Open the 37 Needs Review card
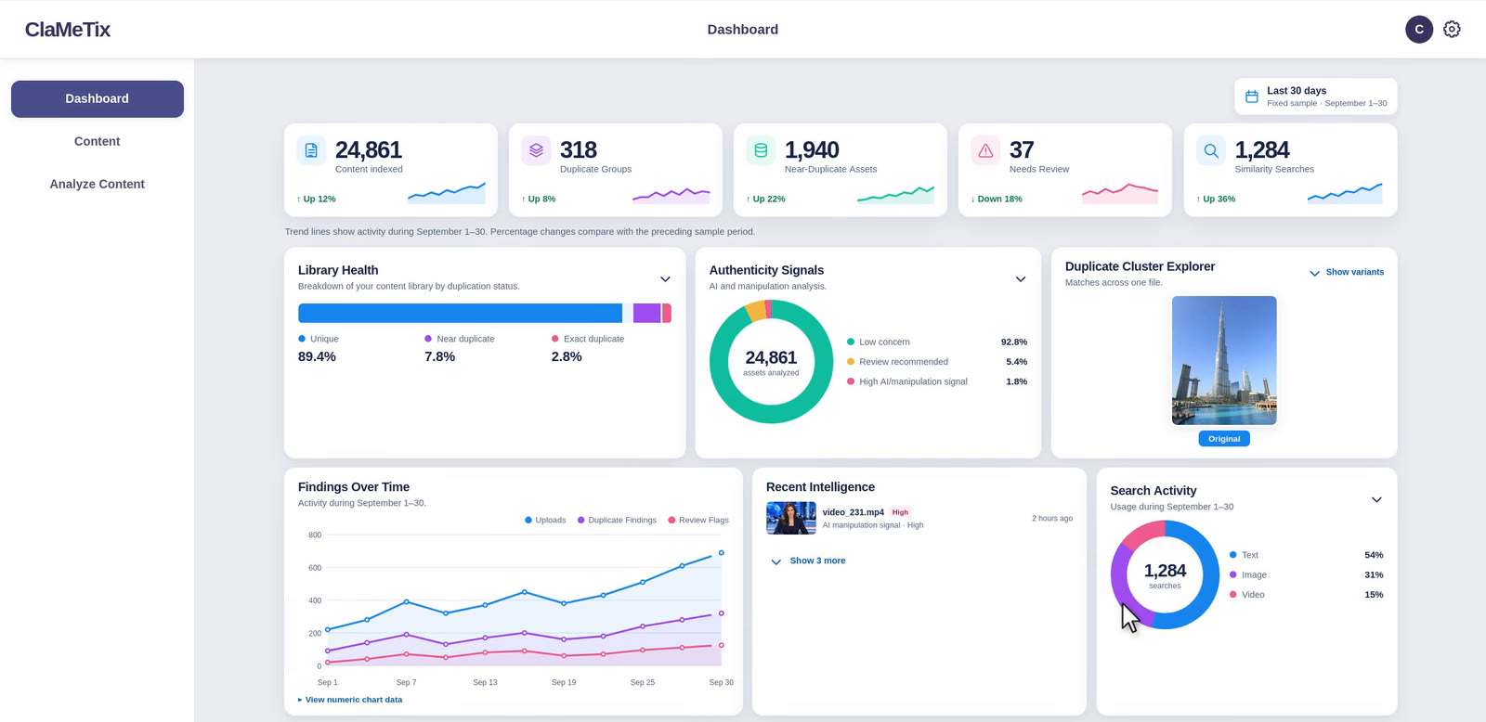Image resolution: width=1486 pixels, height=722 pixels. click(x=1065, y=171)
